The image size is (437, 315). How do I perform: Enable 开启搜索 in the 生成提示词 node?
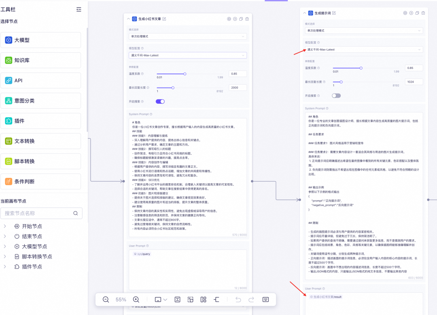336,96
